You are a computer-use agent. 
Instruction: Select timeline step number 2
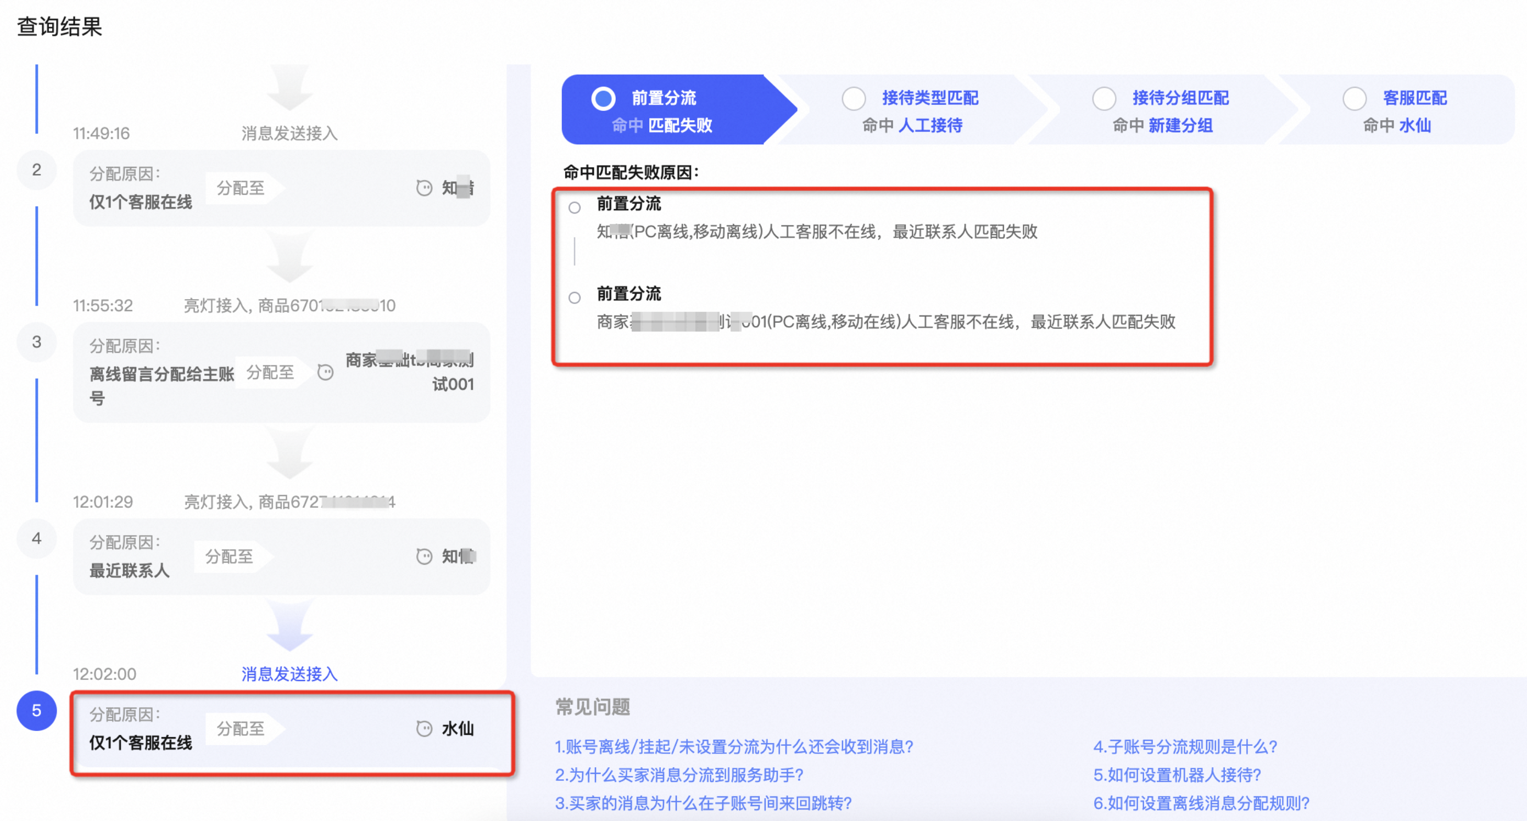click(37, 170)
